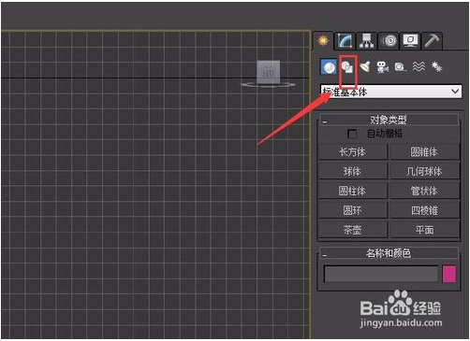This screenshot has width=470, height=341.
Task: Click the 长方体 box button
Action: pos(353,152)
